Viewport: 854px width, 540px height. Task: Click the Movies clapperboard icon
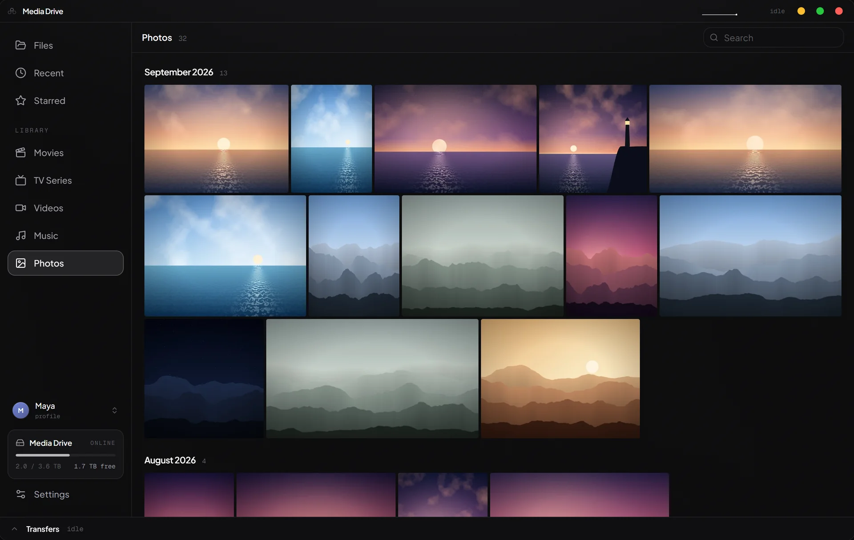(x=20, y=153)
